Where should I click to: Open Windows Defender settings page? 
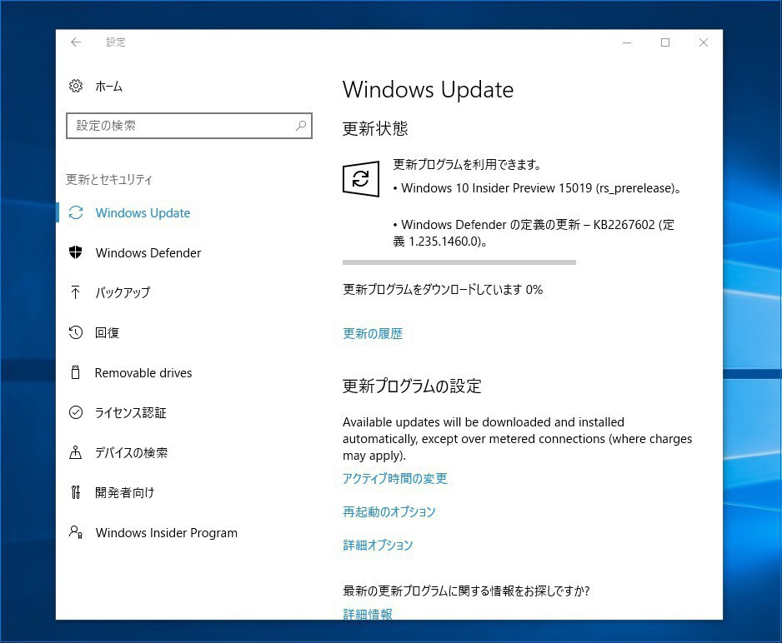pyautogui.click(x=148, y=253)
